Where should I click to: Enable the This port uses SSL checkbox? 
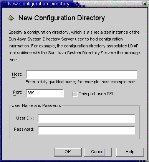pyautogui.click(x=75, y=94)
